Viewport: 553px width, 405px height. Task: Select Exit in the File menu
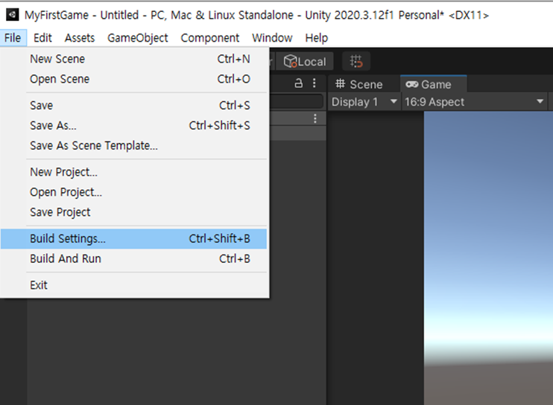pyautogui.click(x=133, y=285)
